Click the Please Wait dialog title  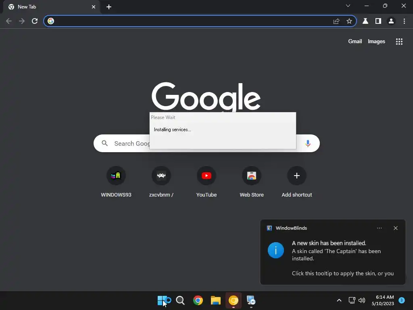tap(163, 117)
